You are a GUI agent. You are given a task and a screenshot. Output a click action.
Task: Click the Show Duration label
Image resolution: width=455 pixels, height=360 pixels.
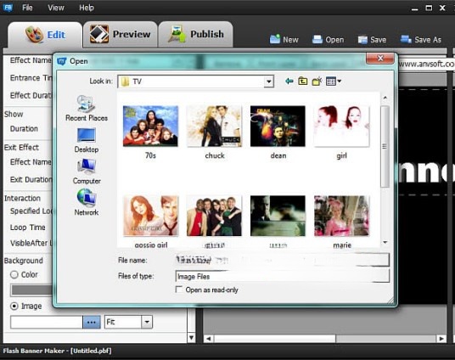click(x=24, y=128)
